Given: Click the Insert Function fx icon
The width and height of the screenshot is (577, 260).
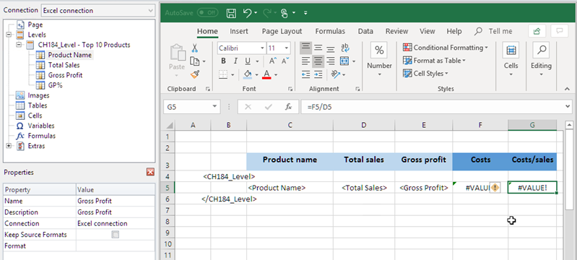Looking at the screenshot, I should click(289, 107).
